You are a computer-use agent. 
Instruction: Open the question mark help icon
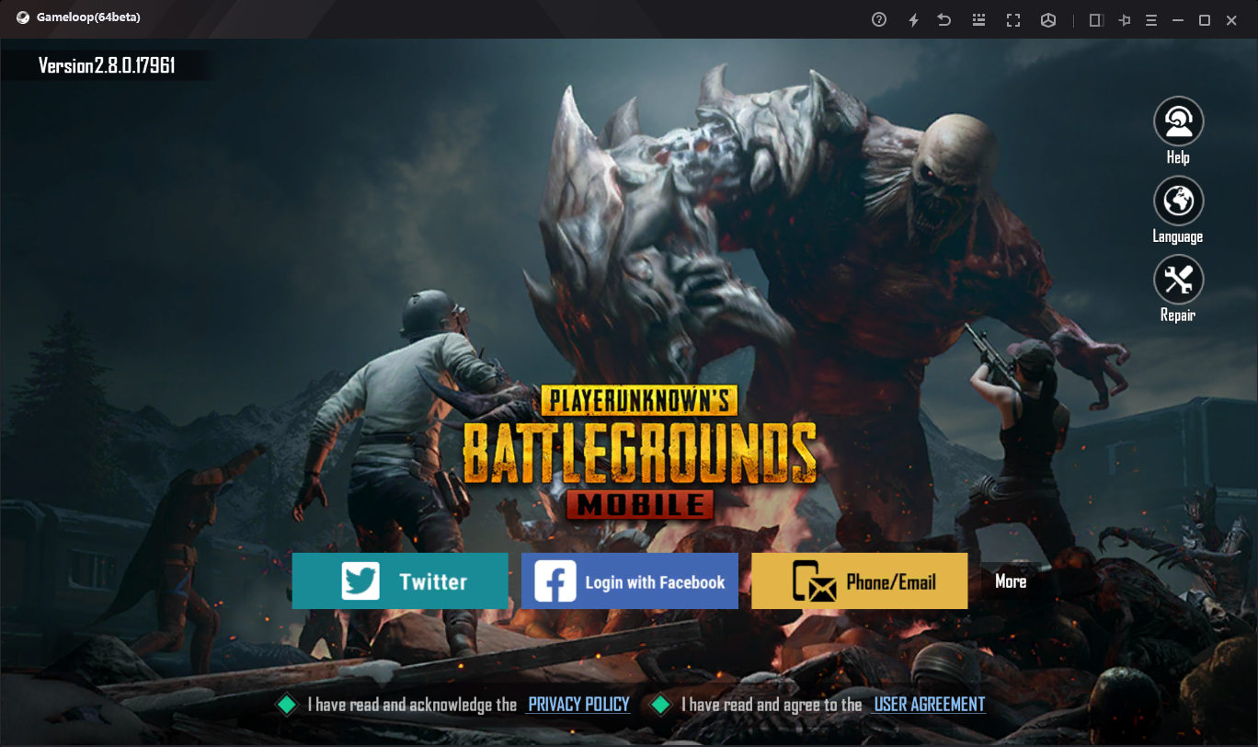pyautogui.click(x=880, y=19)
